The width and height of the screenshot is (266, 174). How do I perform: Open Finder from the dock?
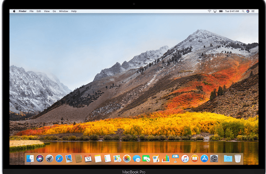pyautogui.click(x=30, y=159)
